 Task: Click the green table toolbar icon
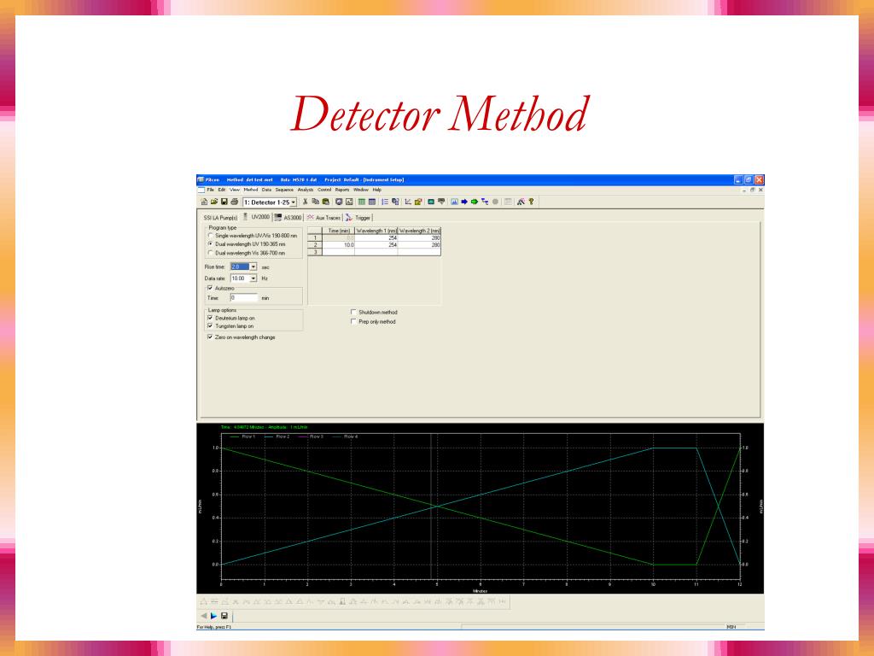[362, 202]
